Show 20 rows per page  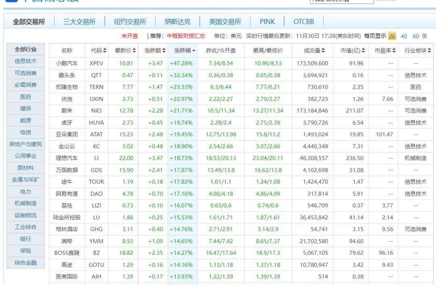point(392,36)
